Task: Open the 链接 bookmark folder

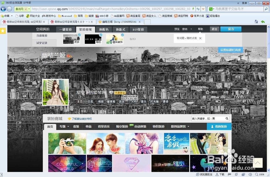Action: [x=89, y=16]
